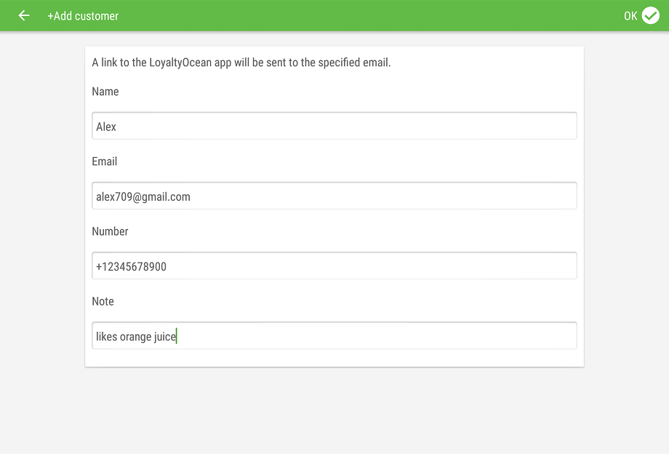The height and width of the screenshot is (454, 669).
Task: Tap the OK text in header
Action: click(x=630, y=16)
